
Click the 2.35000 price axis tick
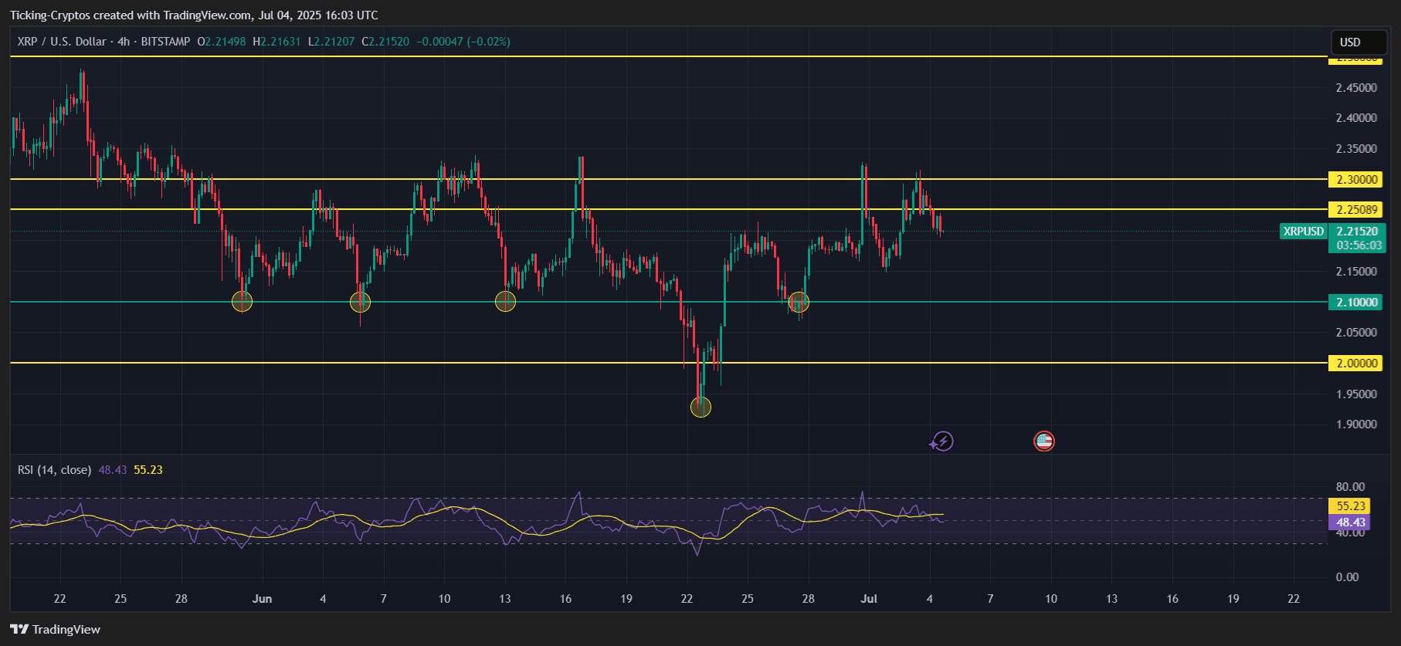coord(1356,149)
